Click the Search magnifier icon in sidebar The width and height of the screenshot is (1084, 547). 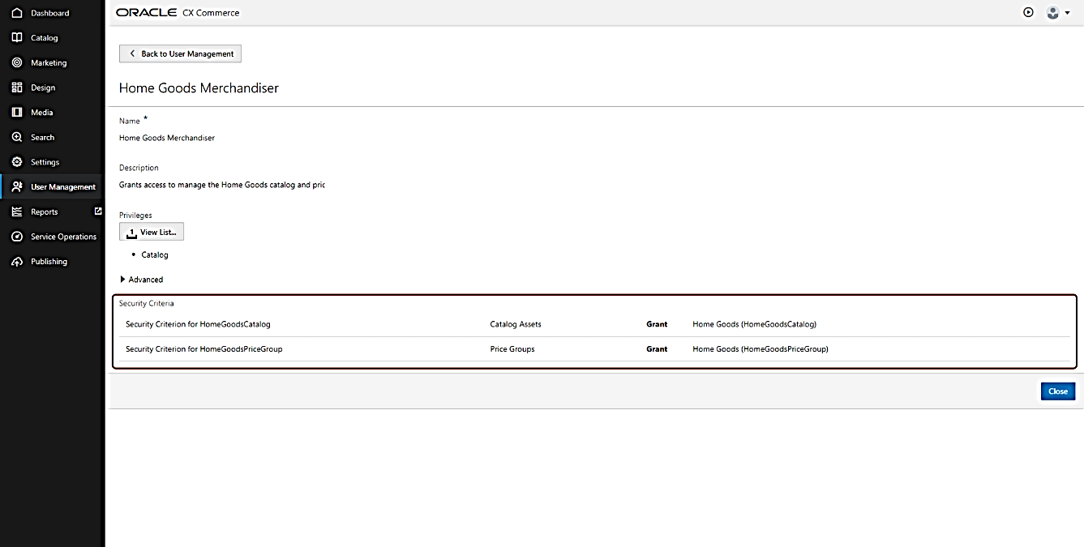tap(17, 137)
